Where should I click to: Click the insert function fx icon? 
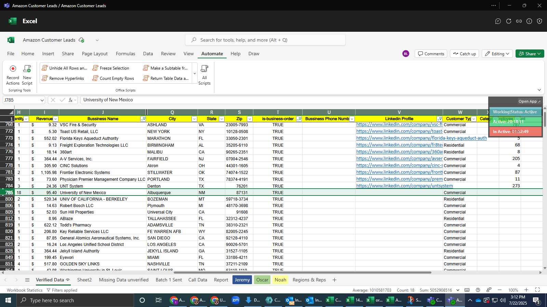70,100
